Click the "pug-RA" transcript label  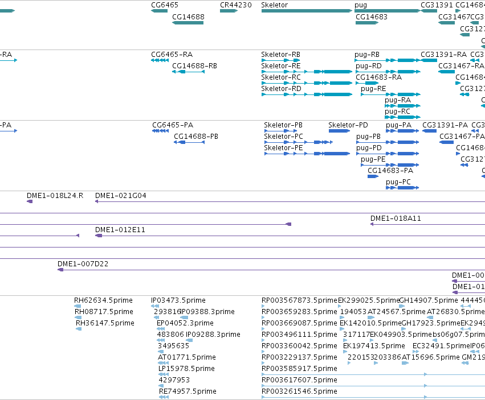pyautogui.click(x=398, y=100)
